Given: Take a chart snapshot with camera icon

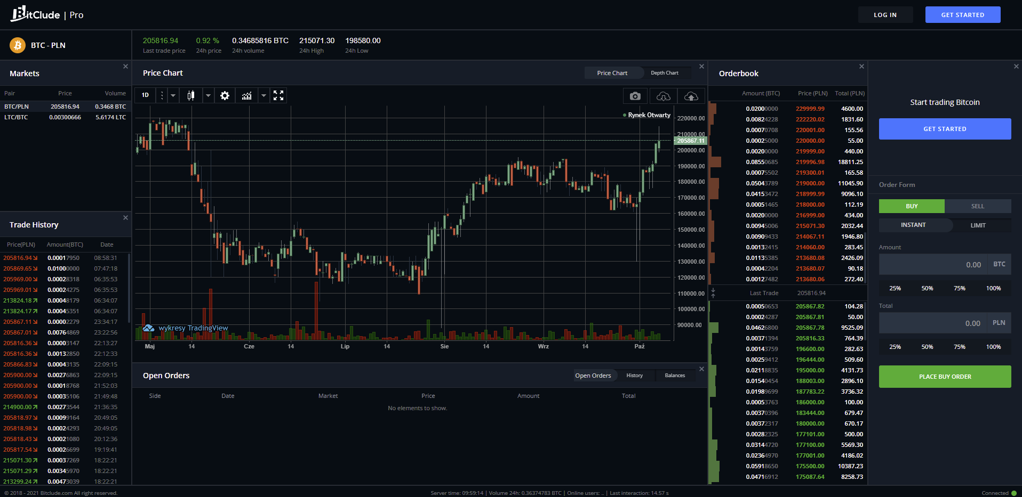Looking at the screenshot, I should point(635,96).
